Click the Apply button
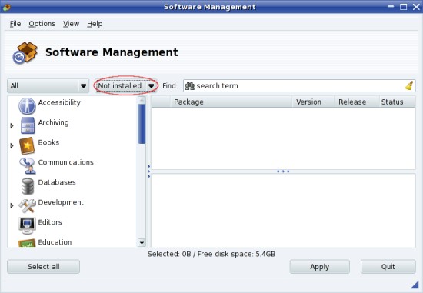This screenshot has height=293, width=423. tap(320, 267)
